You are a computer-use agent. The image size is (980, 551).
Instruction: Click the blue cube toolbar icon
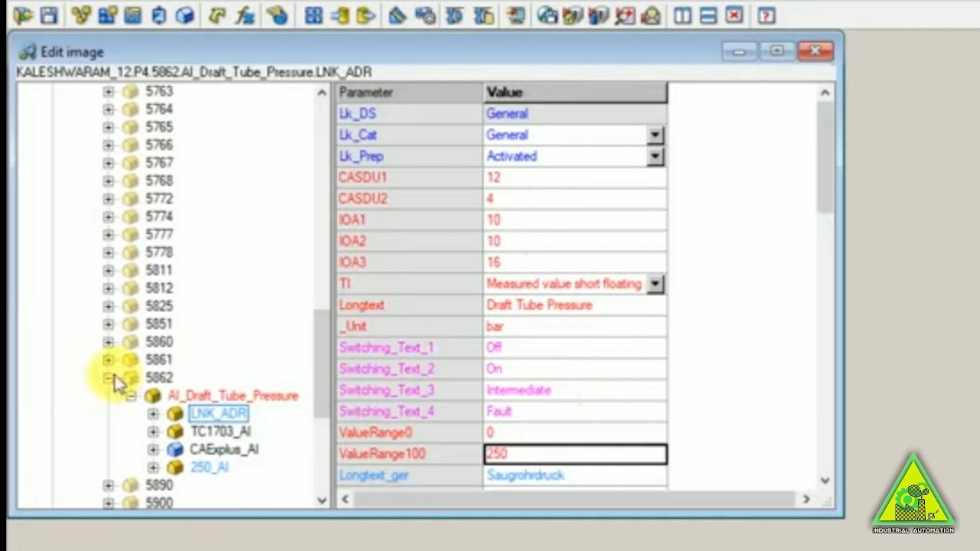point(185,15)
